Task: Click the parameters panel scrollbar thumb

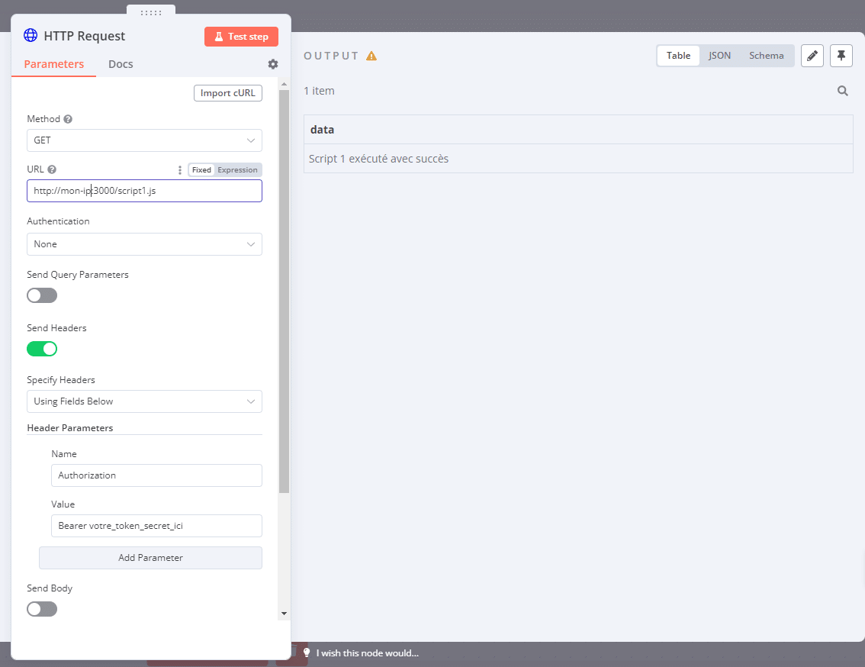Action: coord(284,291)
